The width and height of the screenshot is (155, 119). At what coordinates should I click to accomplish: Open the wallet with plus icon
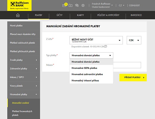click(x=77, y=5)
